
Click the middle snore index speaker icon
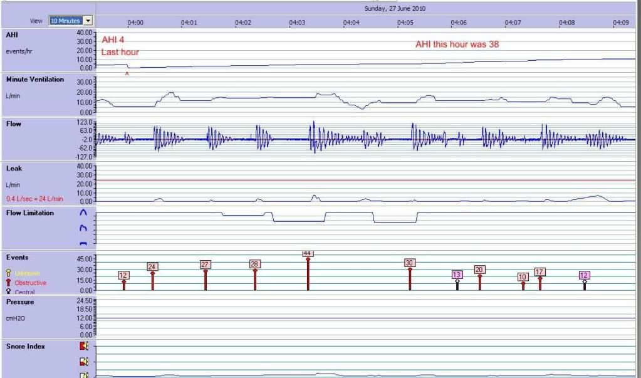84,362
